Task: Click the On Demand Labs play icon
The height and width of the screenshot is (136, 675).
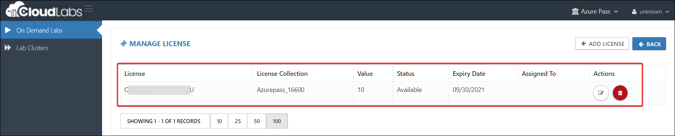Action: pos(8,30)
